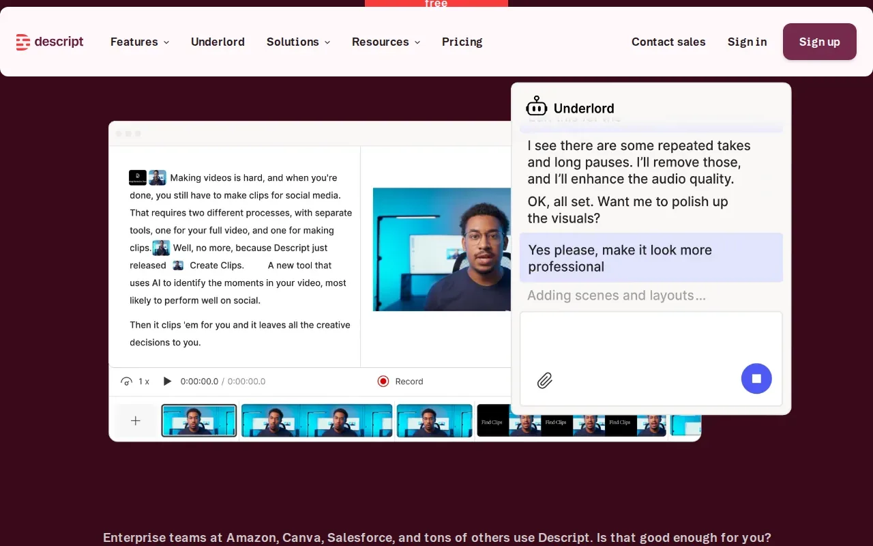Click Contact sales link
Image resolution: width=873 pixels, height=546 pixels.
(x=668, y=42)
